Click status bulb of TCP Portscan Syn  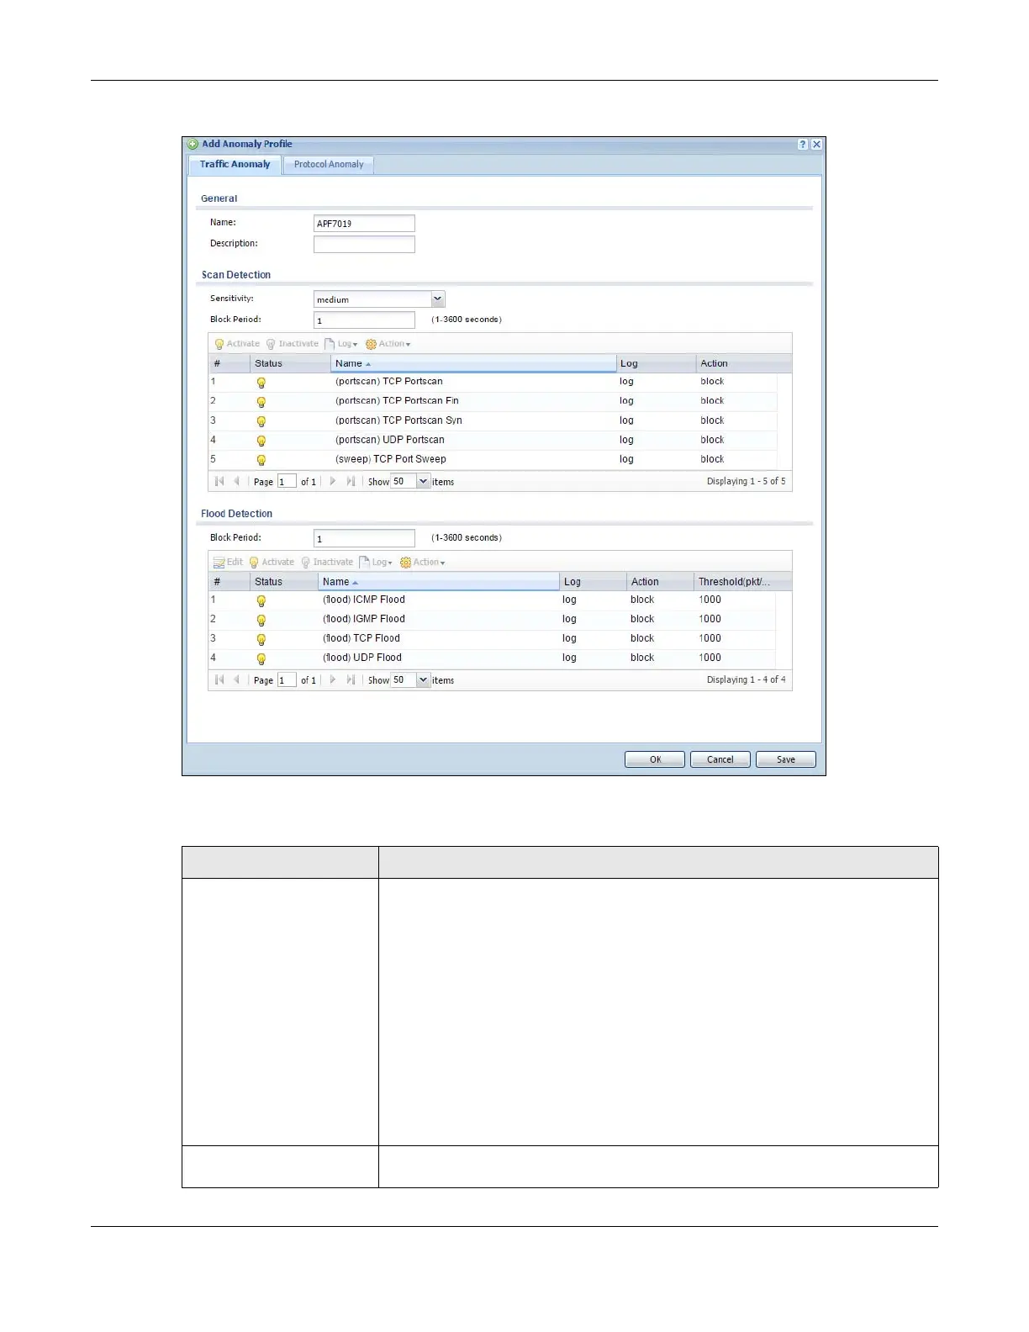(x=261, y=421)
